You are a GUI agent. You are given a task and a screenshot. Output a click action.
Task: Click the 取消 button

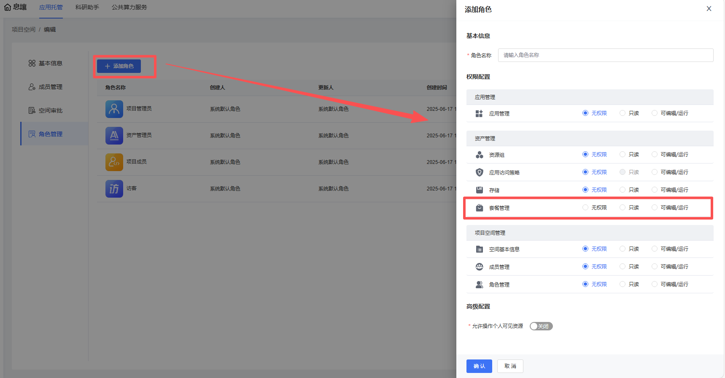click(x=510, y=366)
